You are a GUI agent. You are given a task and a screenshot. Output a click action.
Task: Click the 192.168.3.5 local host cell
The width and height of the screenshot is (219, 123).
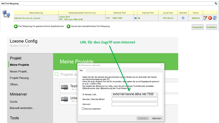tap(168, 18)
